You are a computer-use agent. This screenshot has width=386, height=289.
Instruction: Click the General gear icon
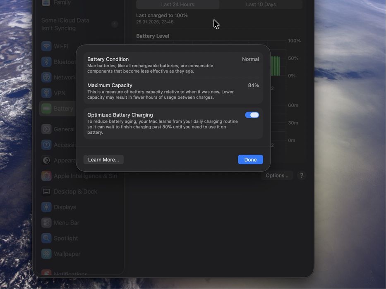coord(46,129)
